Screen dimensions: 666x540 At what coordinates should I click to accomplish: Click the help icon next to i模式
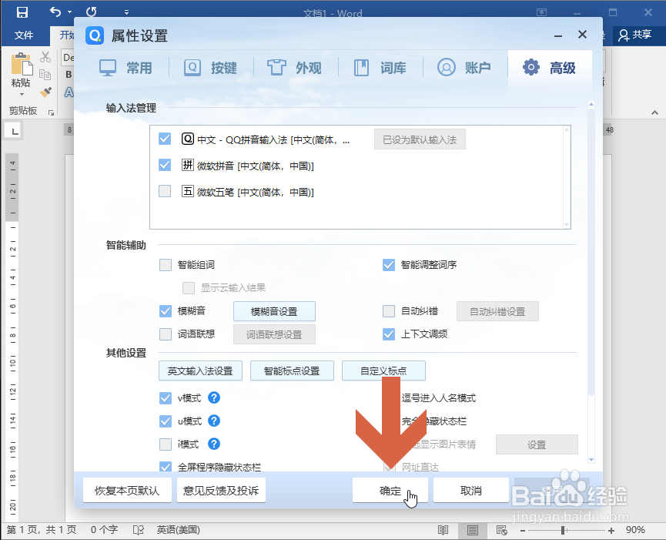[x=214, y=444]
